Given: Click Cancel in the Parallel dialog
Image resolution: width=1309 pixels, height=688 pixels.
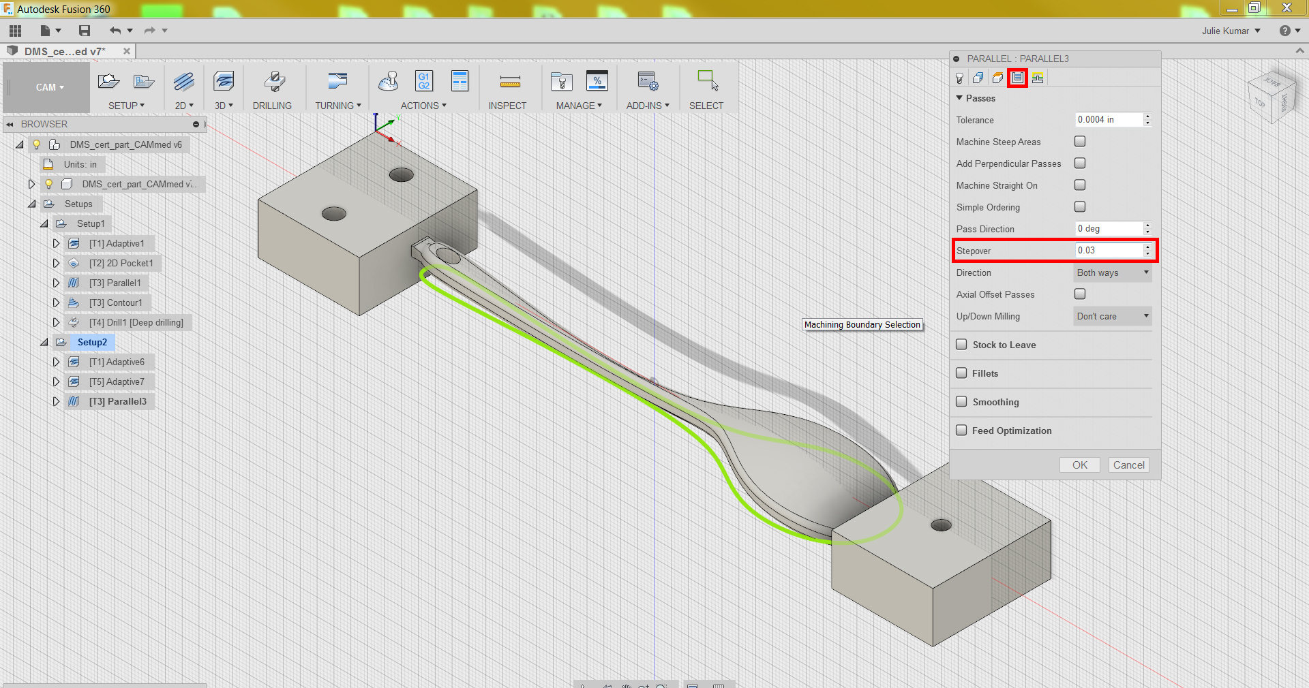Looking at the screenshot, I should tap(1128, 465).
